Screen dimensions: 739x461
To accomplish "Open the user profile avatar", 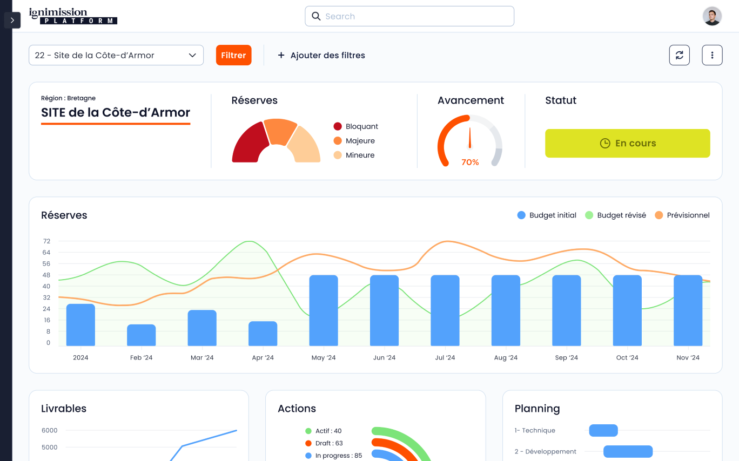I will coord(711,16).
